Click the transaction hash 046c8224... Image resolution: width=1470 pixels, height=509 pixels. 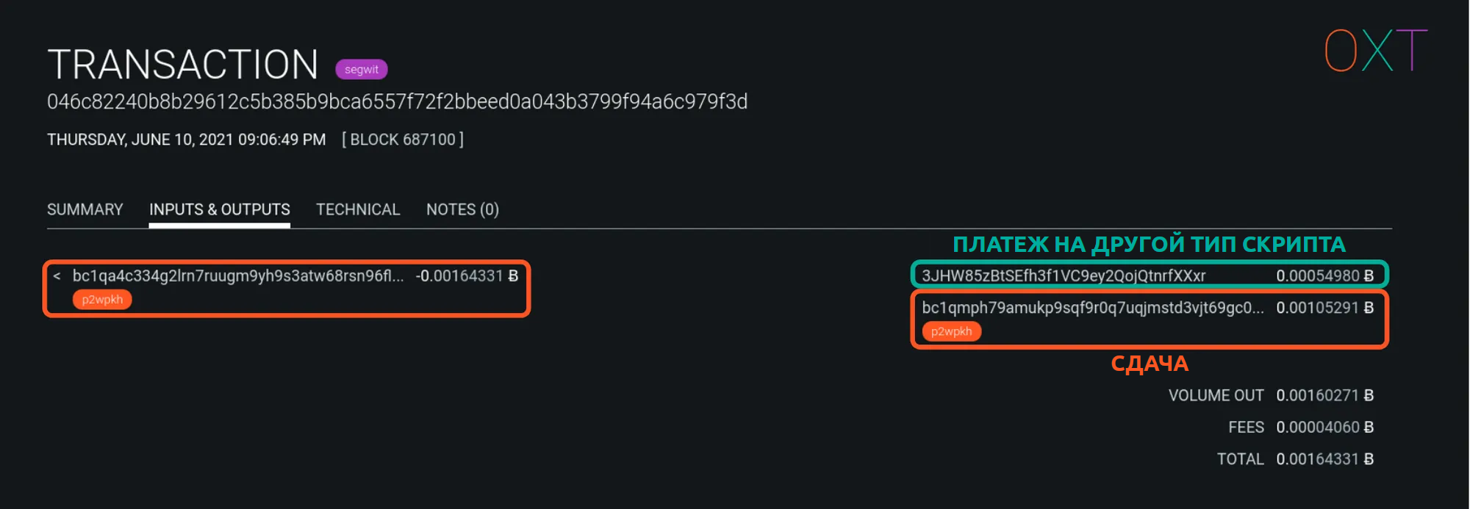pyautogui.click(x=397, y=101)
